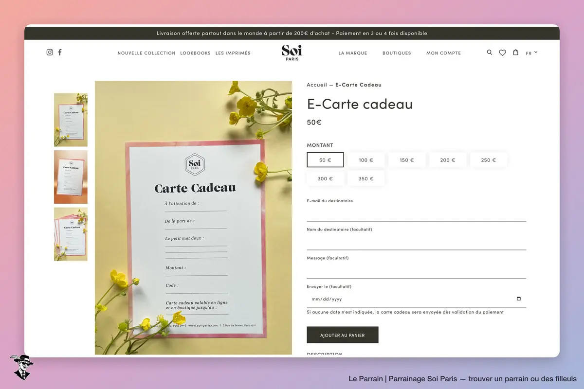Open La Marque menu item
Viewport: 584px width, 389px height.
pyautogui.click(x=353, y=53)
